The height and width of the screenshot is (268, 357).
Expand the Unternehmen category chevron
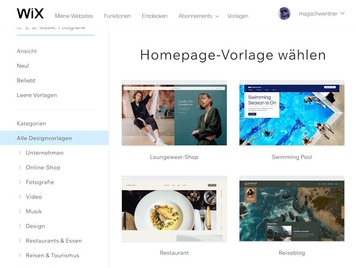pos(20,153)
